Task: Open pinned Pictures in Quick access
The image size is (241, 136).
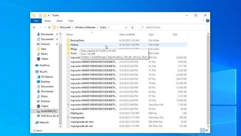Action: [x=45, y=44]
